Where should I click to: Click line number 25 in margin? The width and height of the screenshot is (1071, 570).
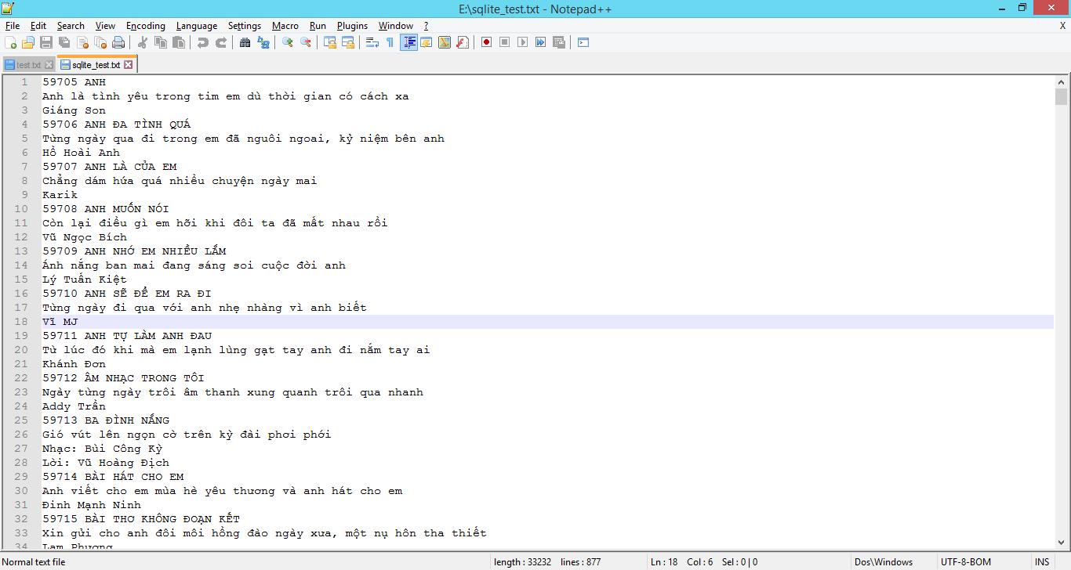point(22,420)
